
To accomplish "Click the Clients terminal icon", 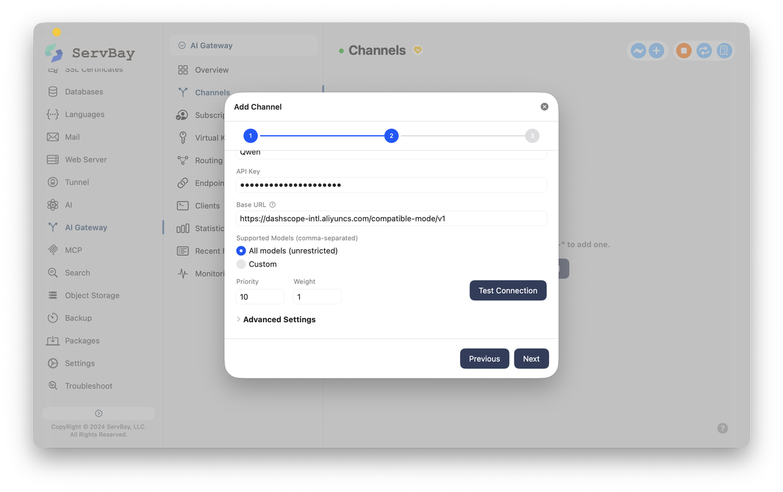I will pyautogui.click(x=183, y=205).
